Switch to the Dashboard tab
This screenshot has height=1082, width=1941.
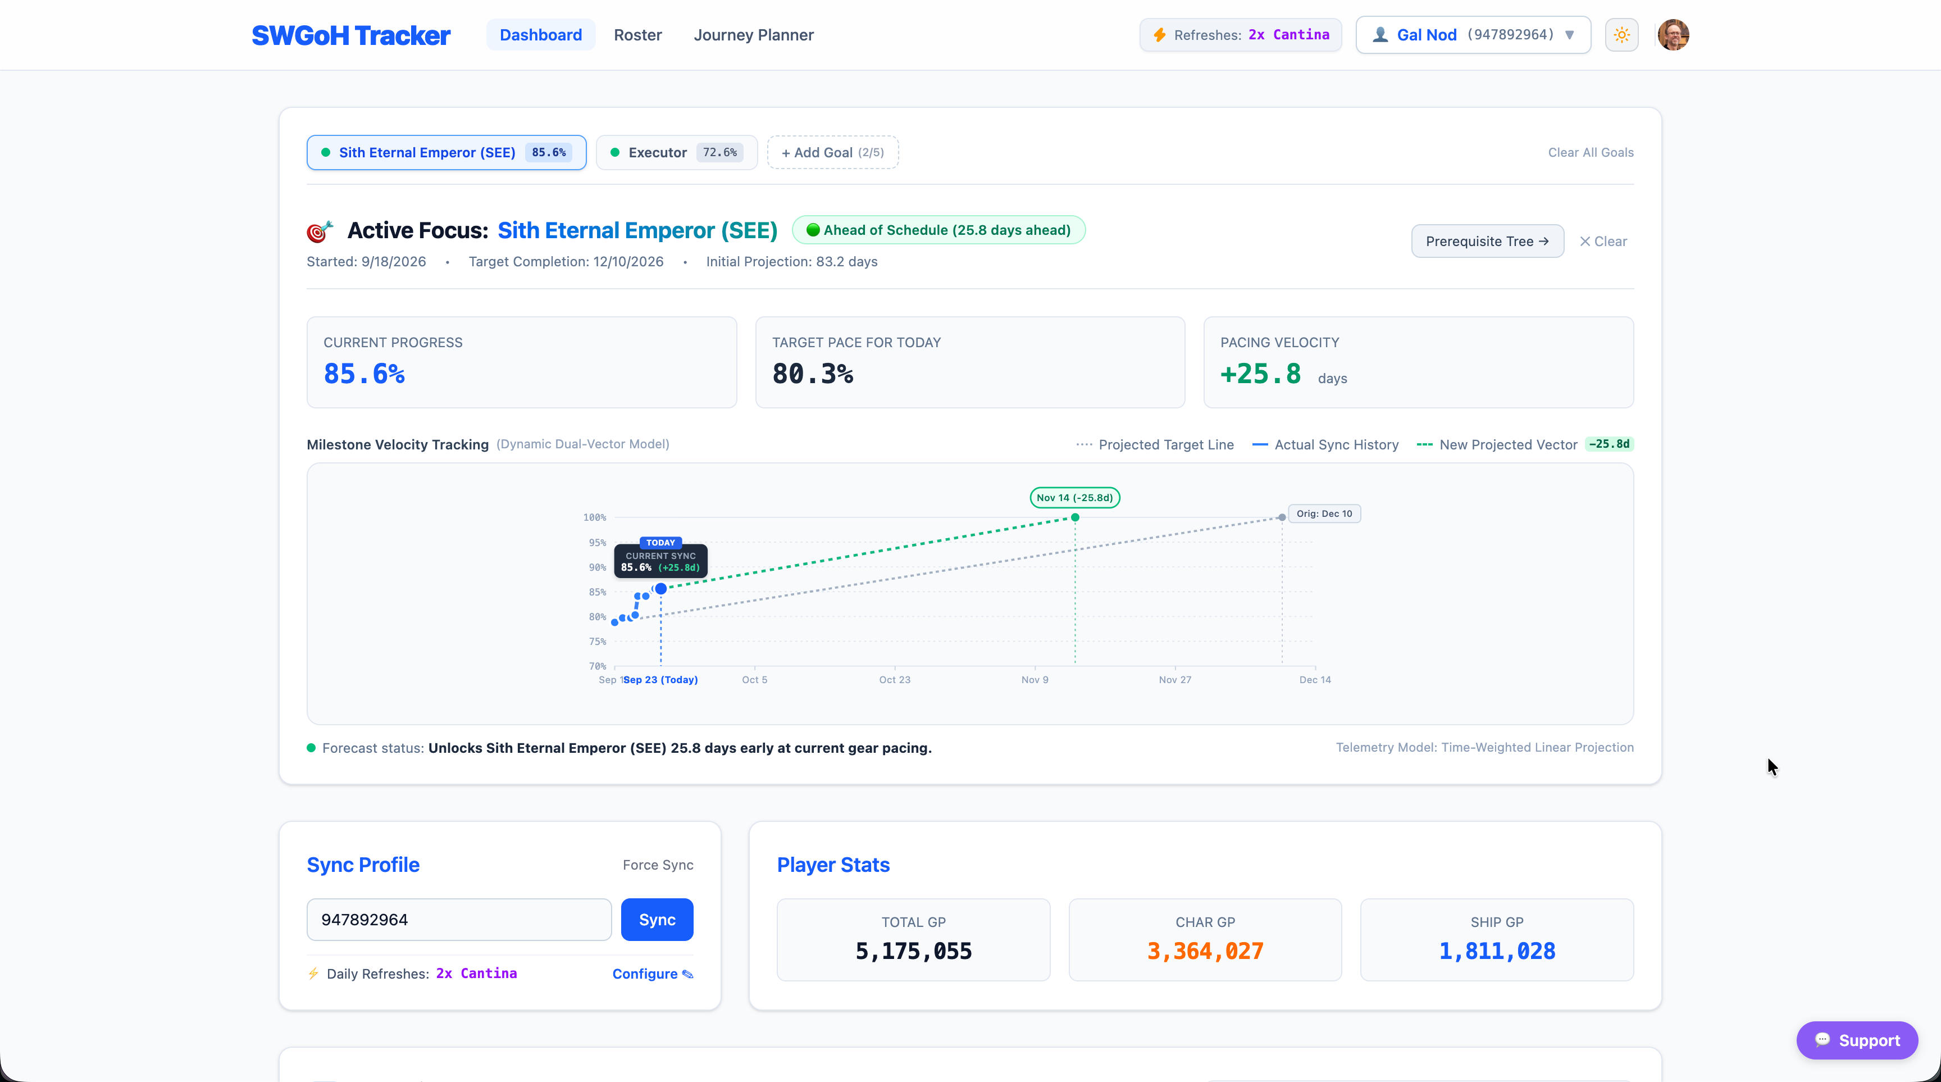[x=540, y=35]
